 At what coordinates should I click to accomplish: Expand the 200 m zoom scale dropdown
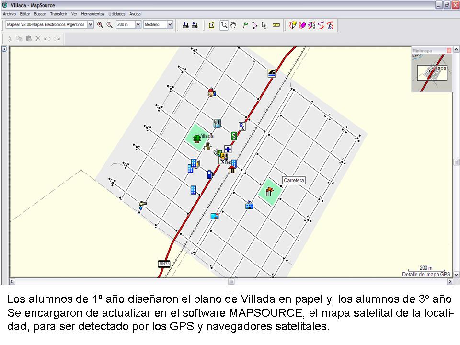[x=138, y=25]
